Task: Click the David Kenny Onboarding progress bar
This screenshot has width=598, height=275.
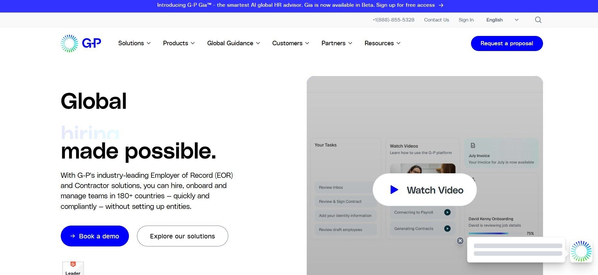Action: (497, 233)
